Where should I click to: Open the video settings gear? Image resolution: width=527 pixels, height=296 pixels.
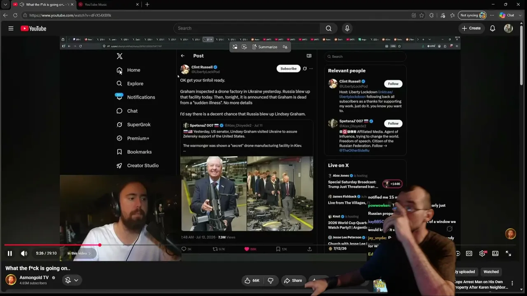(x=482, y=254)
